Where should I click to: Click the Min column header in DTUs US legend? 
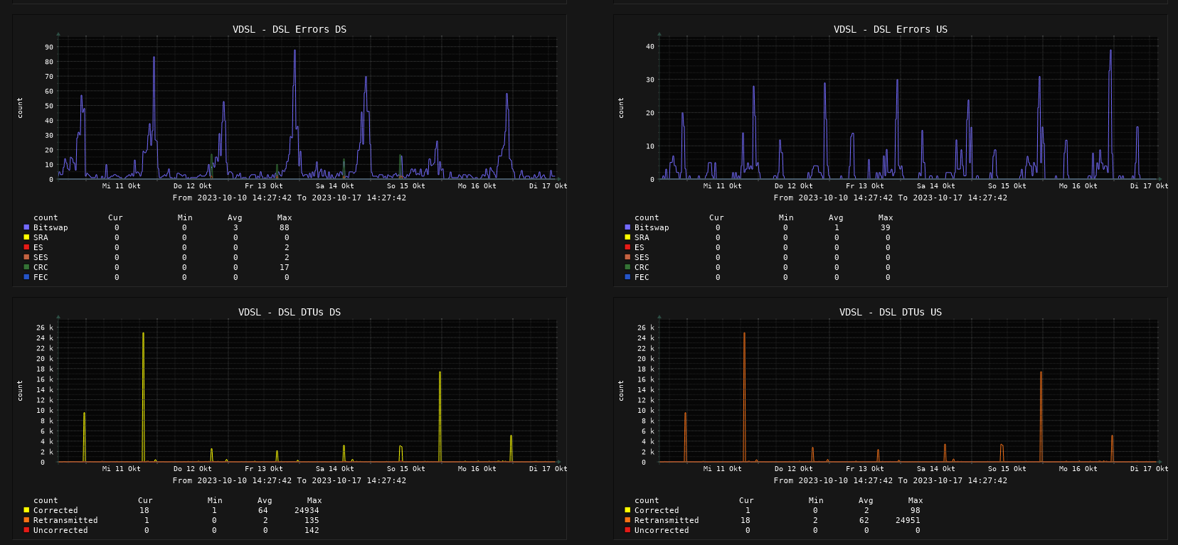[x=816, y=500]
